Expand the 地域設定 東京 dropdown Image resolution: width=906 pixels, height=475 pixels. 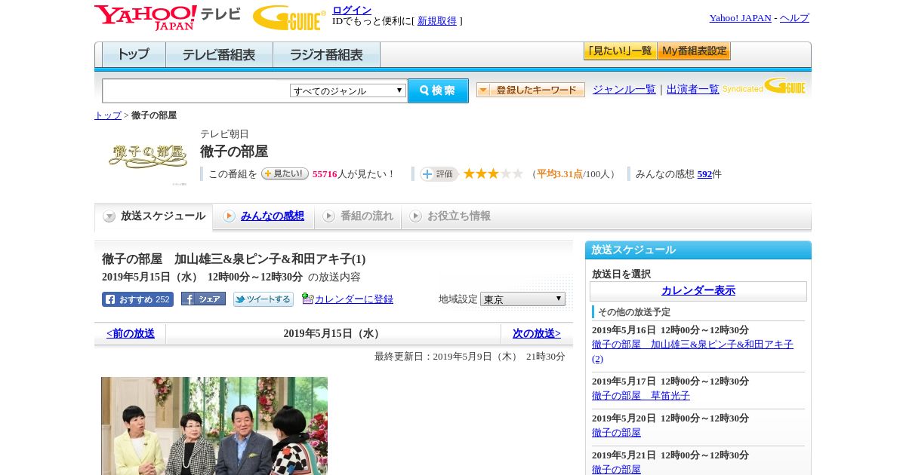(522, 299)
